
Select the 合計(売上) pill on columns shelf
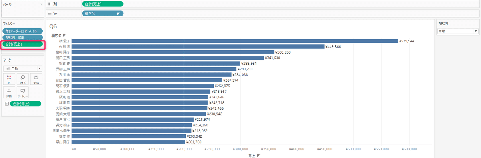[x=103, y=4]
